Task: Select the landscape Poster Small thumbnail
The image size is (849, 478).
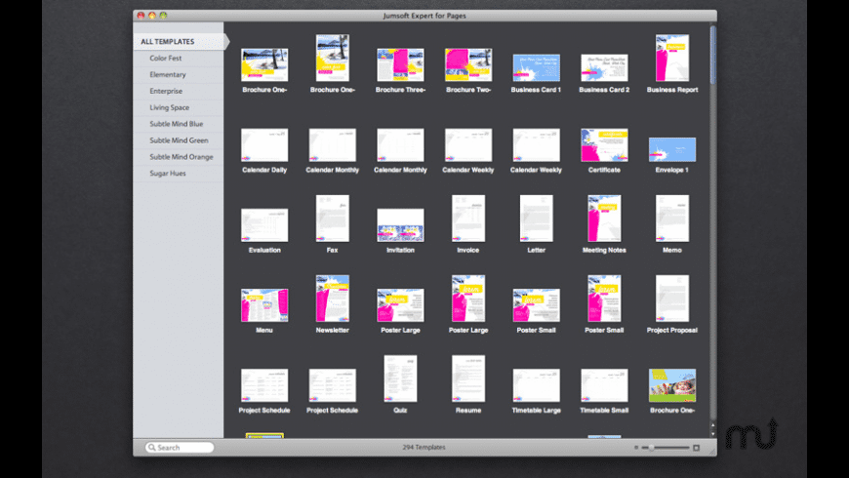Action: 536,305
